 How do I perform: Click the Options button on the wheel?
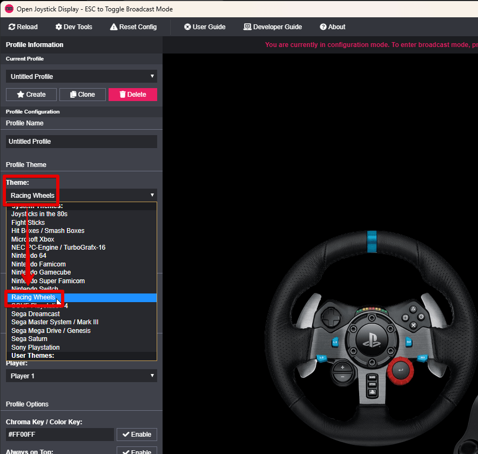pyautogui.click(x=372, y=384)
